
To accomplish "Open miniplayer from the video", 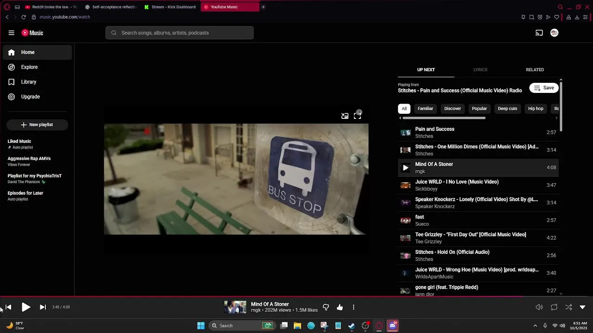I will pos(345,116).
